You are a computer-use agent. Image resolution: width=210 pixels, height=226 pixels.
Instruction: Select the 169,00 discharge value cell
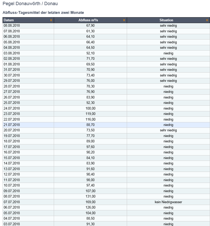coord(90,202)
